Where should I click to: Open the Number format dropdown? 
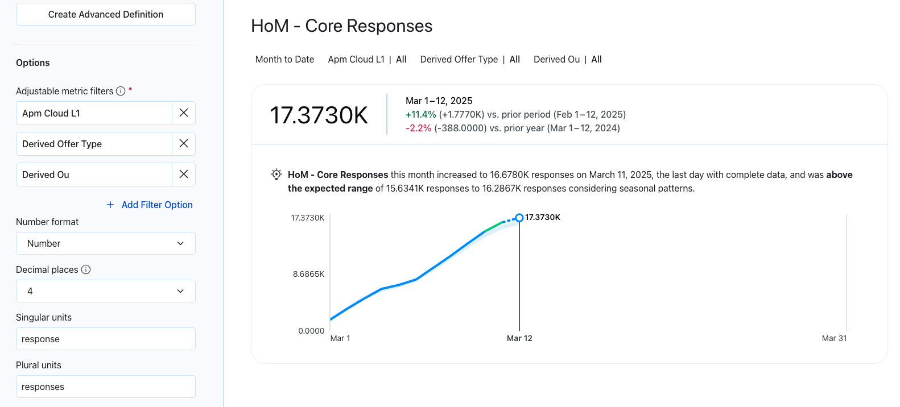click(106, 243)
